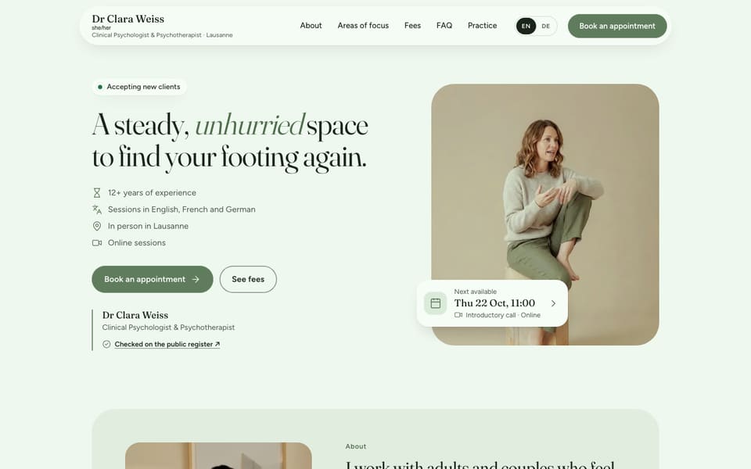Click the About section label
The height and width of the screenshot is (469, 751).
click(356, 446)
